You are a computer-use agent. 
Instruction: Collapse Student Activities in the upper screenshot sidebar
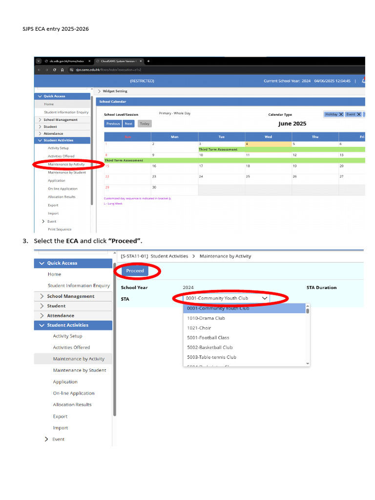click(62, 140)
